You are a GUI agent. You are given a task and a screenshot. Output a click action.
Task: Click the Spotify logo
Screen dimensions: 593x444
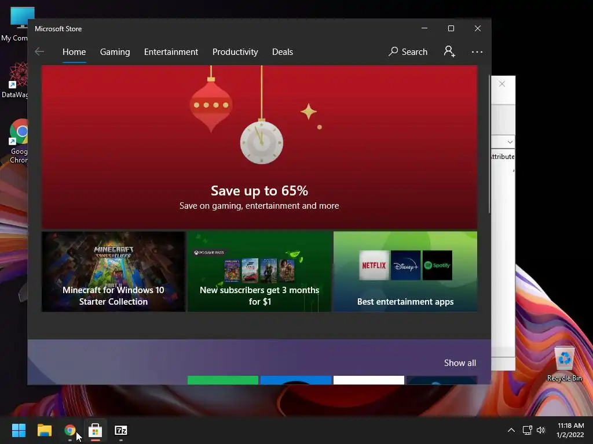[437, 265]
